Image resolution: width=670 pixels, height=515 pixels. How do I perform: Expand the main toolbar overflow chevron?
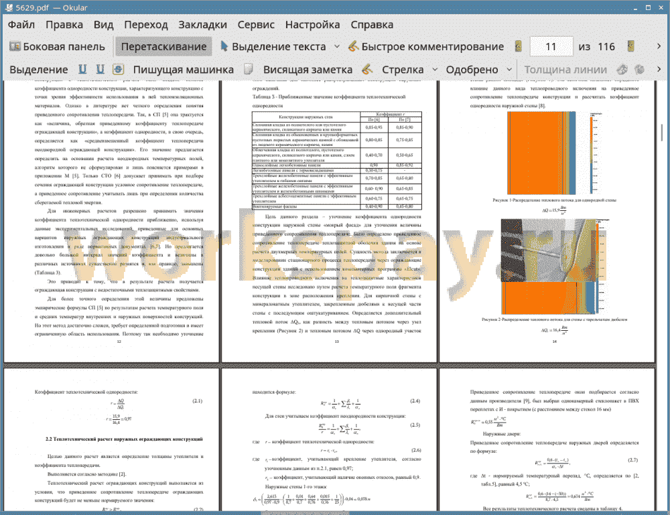tap(659, 47)
